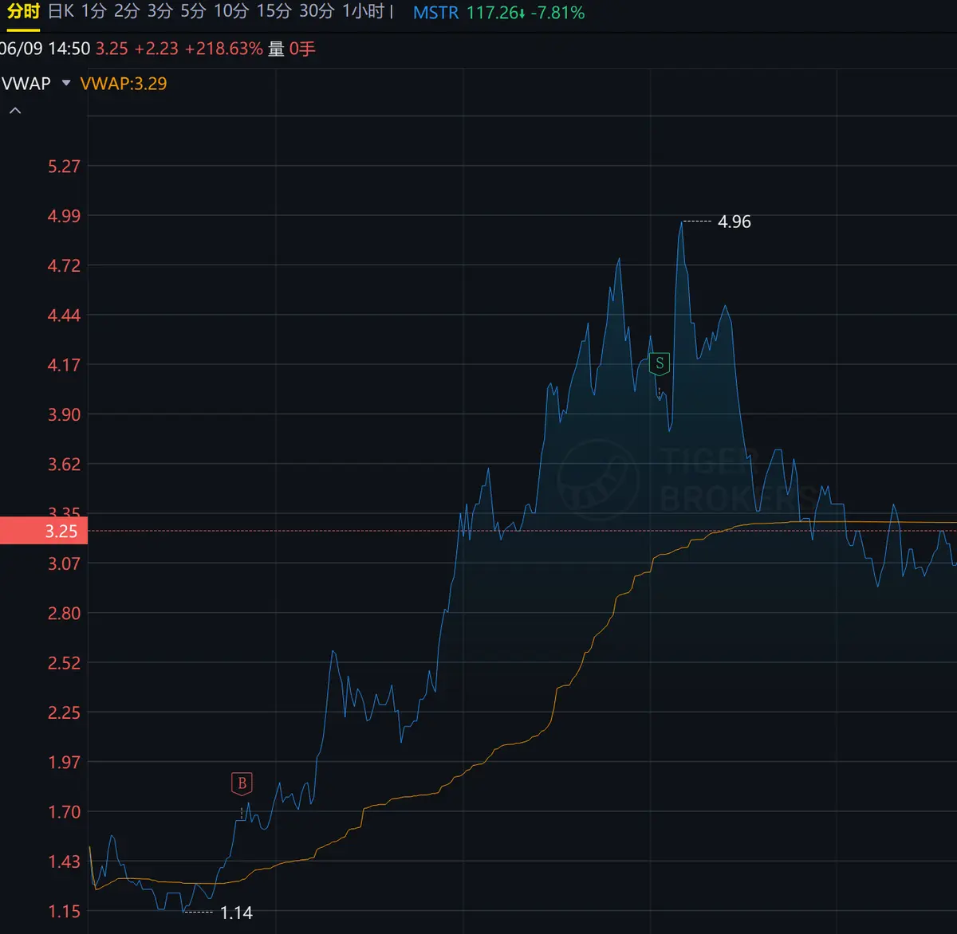Switch to the 30分 interval tab
Viewport: 957px width, 934px height.
pos(317,12)
